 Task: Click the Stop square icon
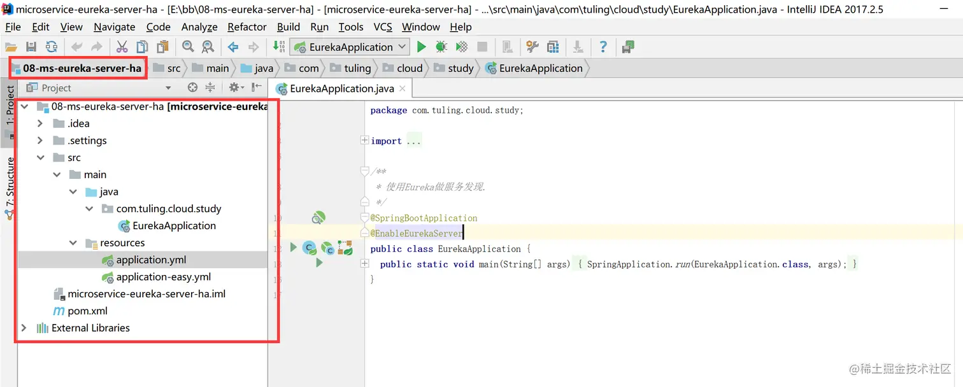482,46
